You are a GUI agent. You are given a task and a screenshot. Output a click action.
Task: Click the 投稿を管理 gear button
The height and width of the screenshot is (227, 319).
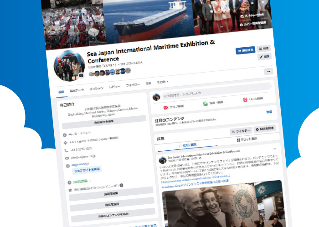click(x=265, y=129)
